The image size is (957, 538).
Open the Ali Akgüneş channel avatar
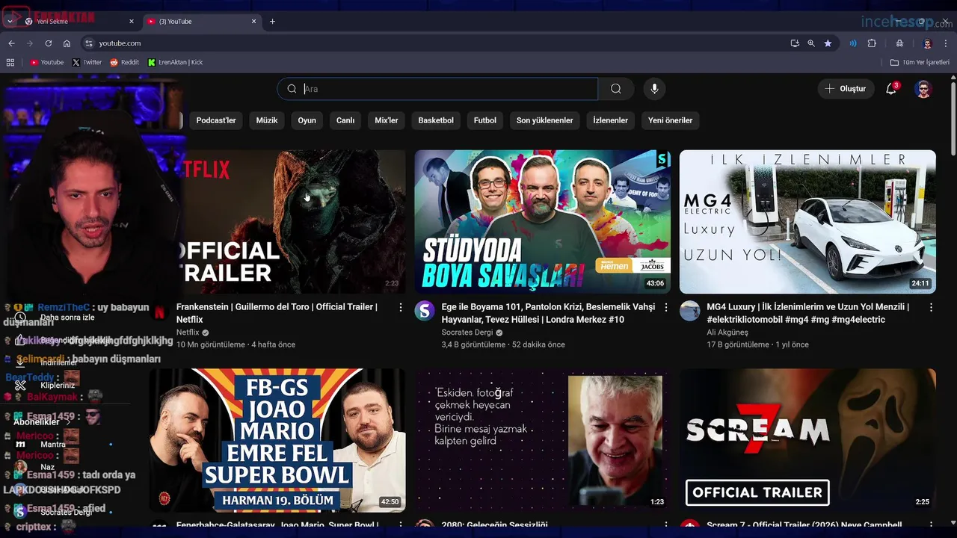coord(690,311)
